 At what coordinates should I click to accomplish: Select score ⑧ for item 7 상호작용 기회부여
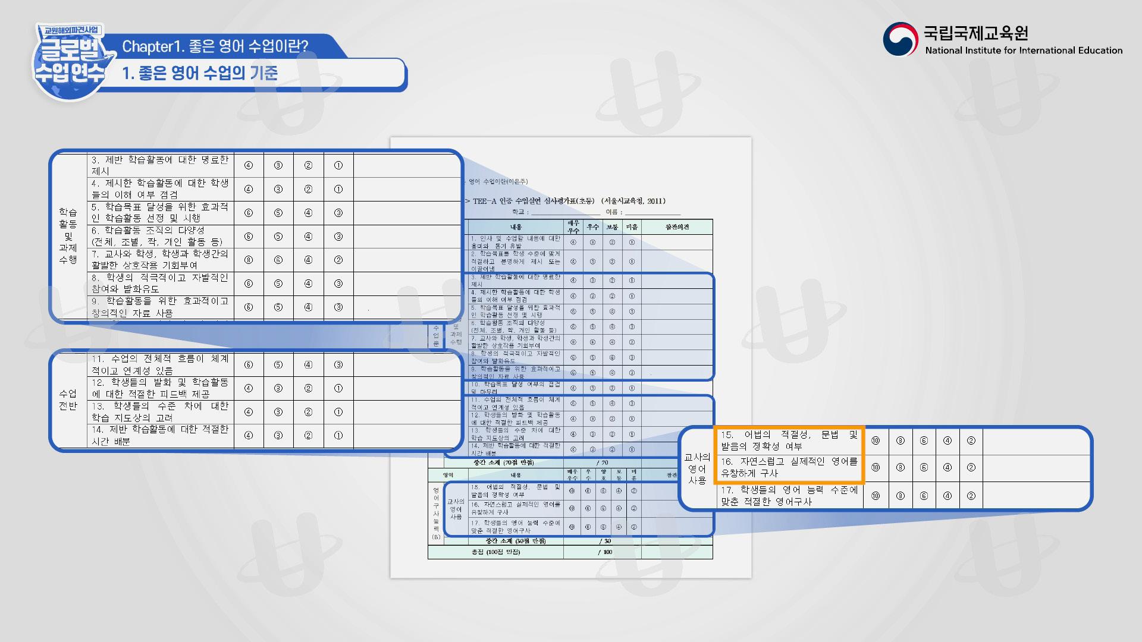pos(249,260)
